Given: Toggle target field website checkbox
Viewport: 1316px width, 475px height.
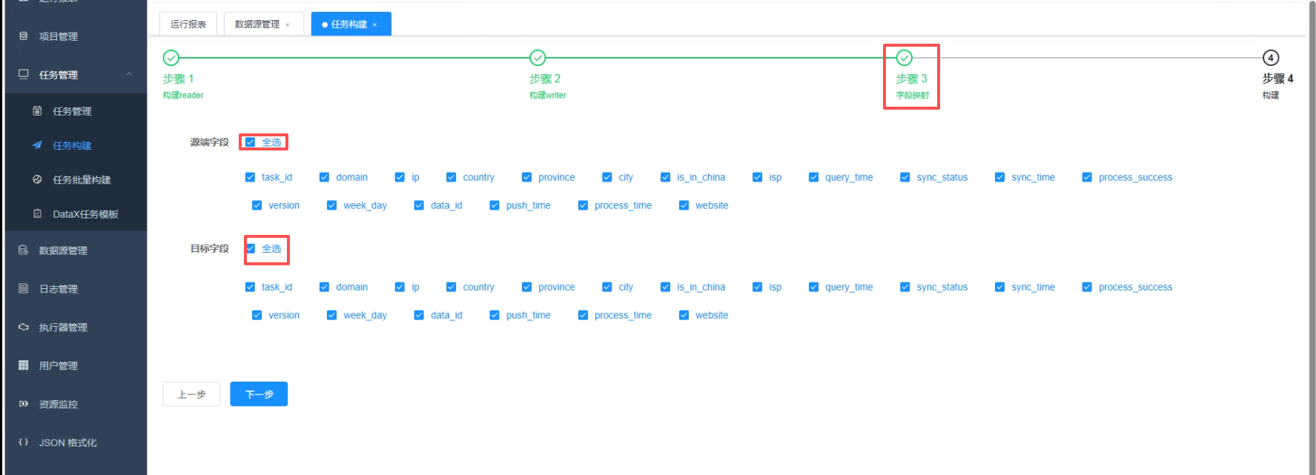Looking at the screenshot, I should (x=684, y=315).
